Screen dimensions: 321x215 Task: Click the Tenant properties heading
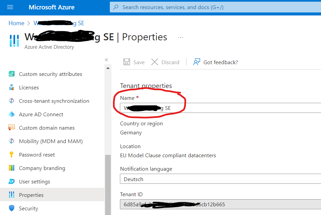pyautogui.click(x=146, y=86)
